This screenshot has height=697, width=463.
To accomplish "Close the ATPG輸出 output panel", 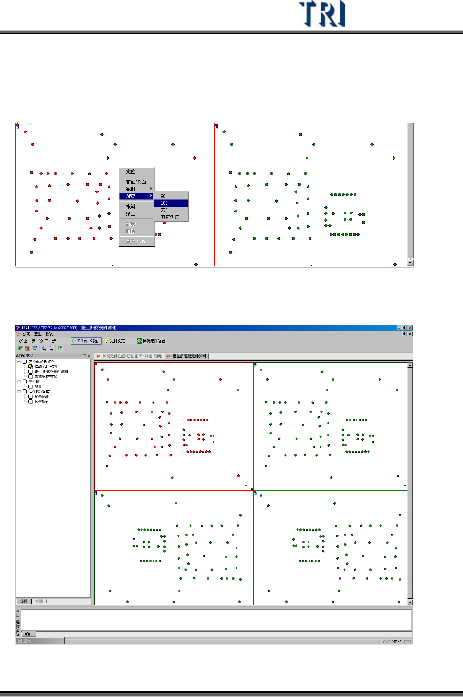I will (x=18, y=611).
